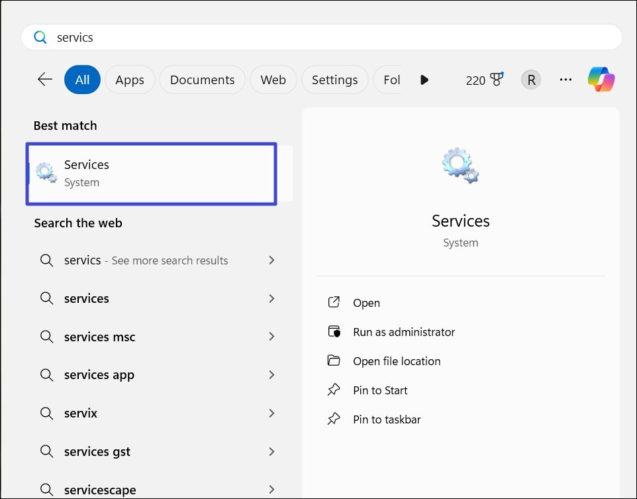Screen dimensions: 637x499
Task: Click the back arrow icon
Action: [44, 80]
